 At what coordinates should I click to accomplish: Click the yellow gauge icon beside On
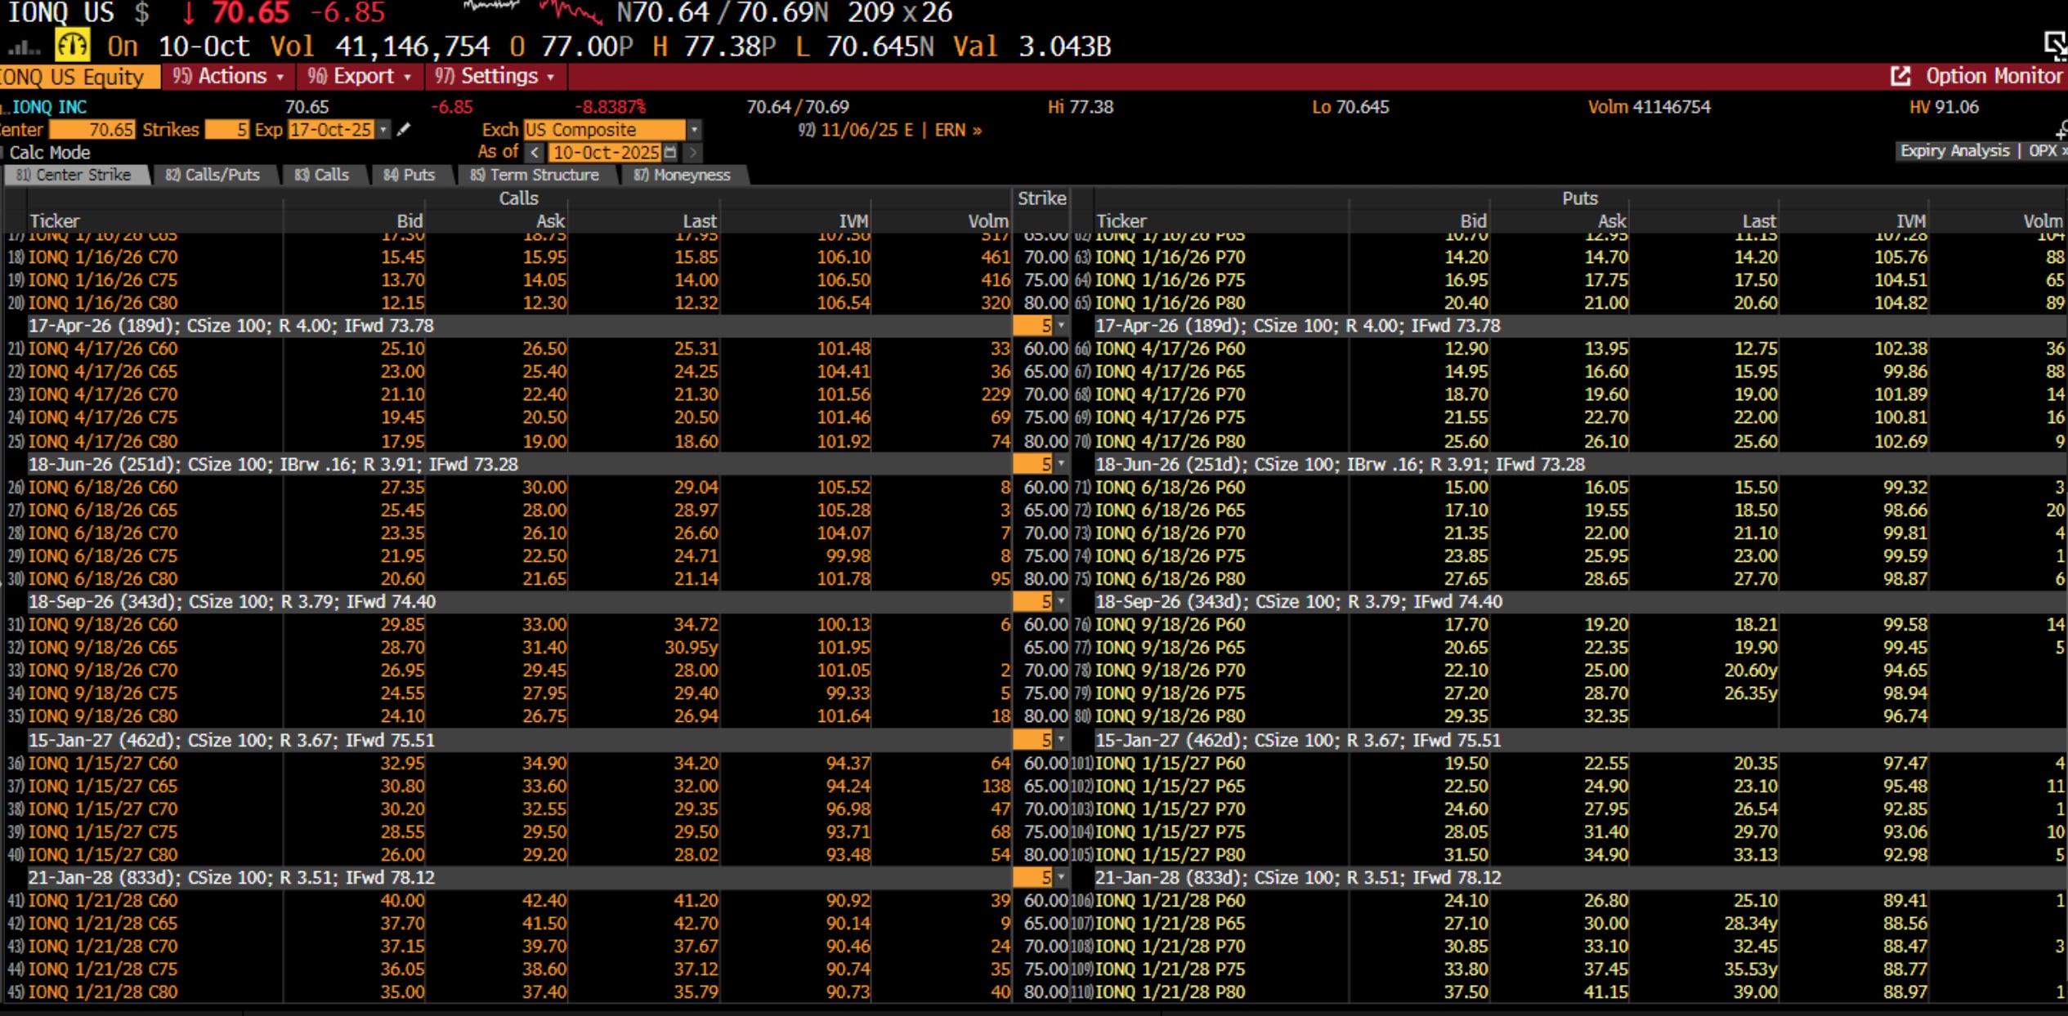72,45
